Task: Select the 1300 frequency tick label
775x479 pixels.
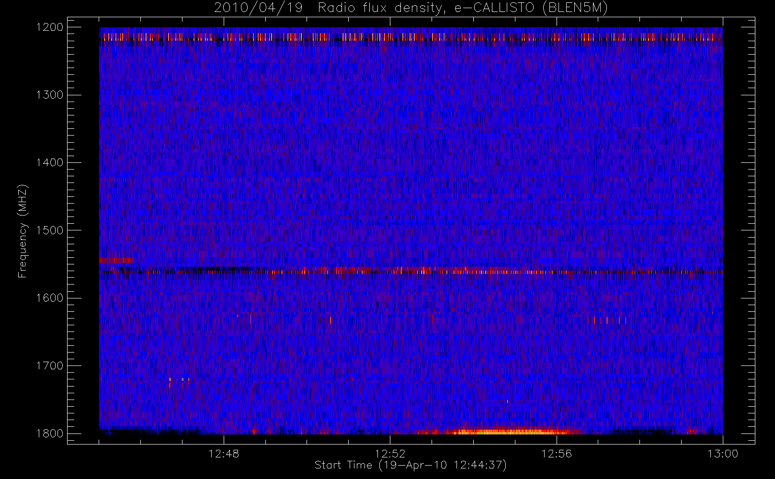Action: [50, 95]
